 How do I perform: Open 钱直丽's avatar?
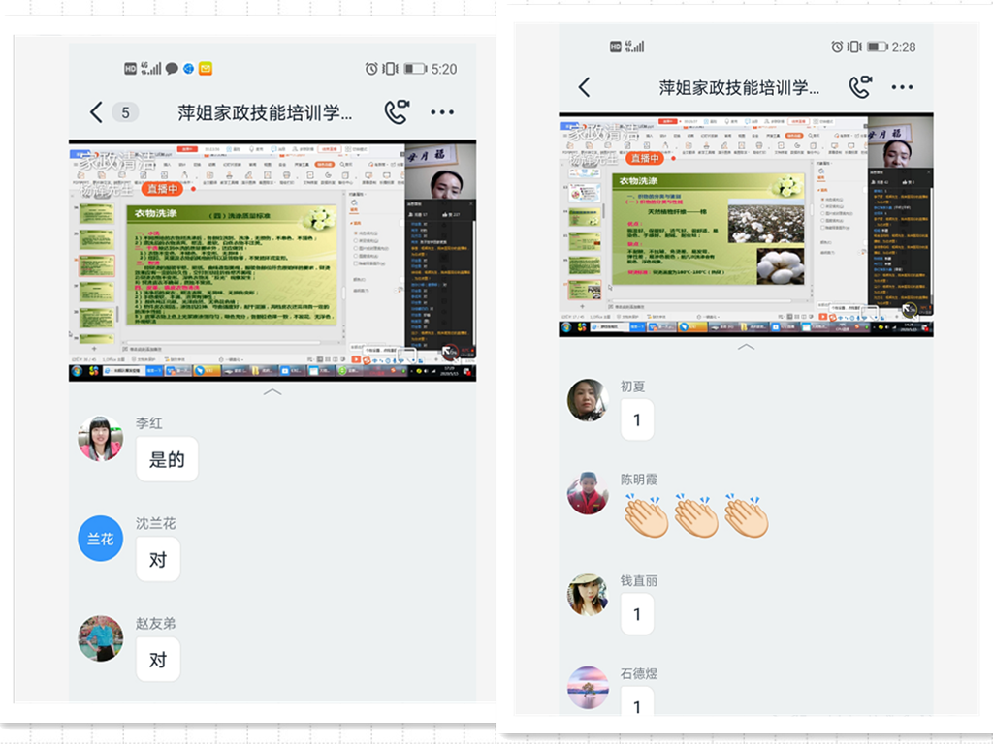coord(588,594)
